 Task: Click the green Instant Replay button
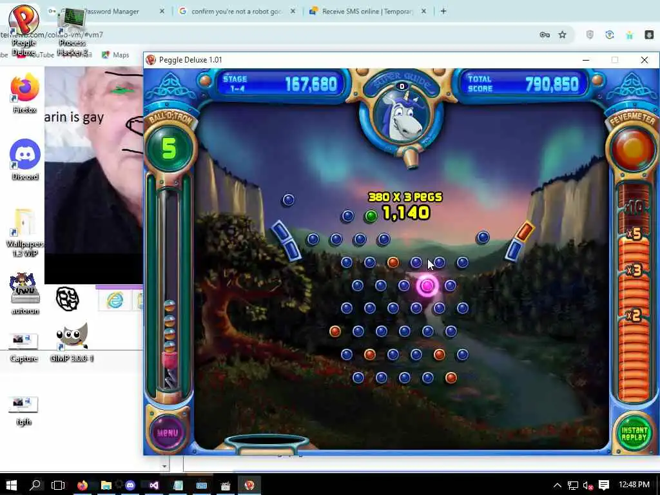coord(634,432)
